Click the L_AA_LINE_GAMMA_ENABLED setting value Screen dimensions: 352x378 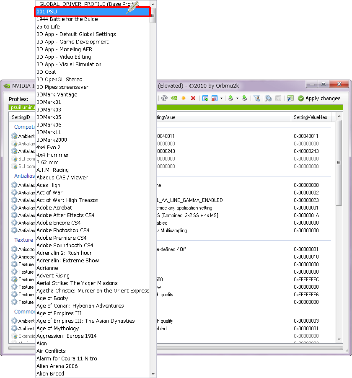pos(190,200)
